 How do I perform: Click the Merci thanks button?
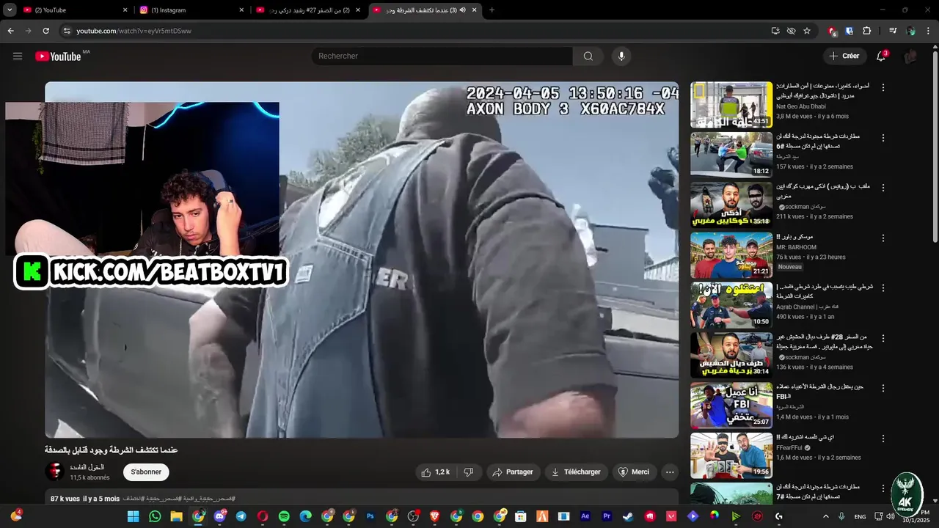(x=635, y=472)
